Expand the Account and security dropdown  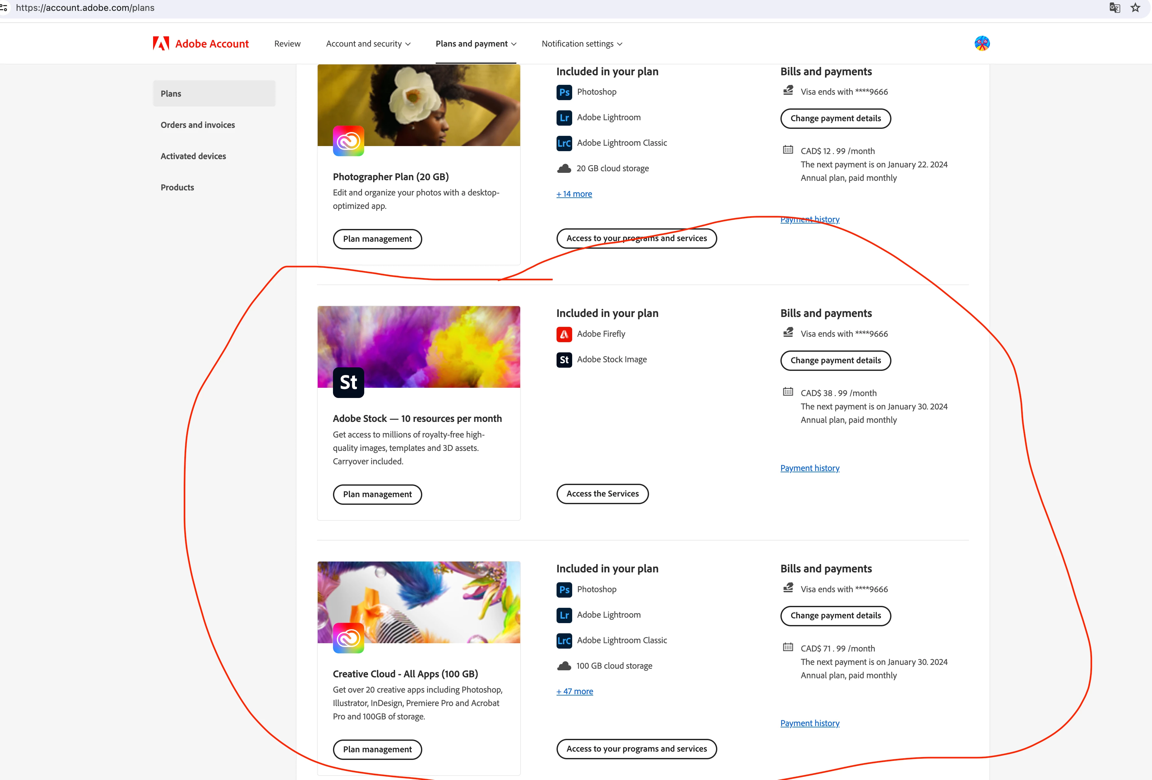(368, 44)
